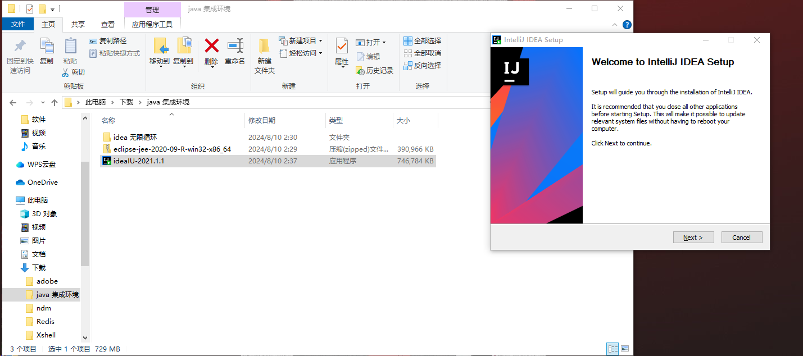The width and height of the screenshot is (803, 356).
Task: Open recent locations dropdown arrow
Action: click(x=43, y=103)
